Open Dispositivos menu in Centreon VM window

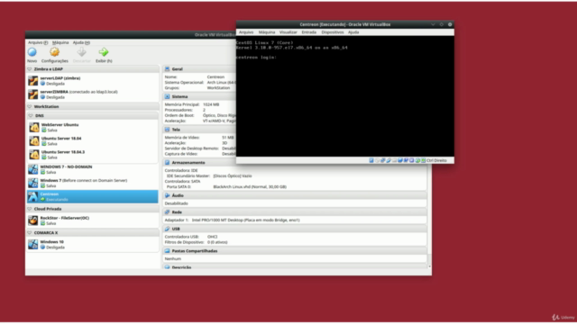click(x=333, y=32)
